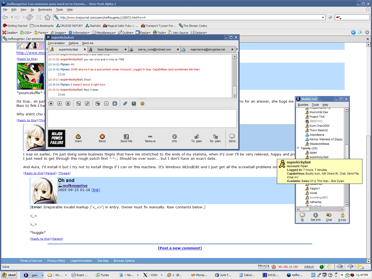
Task: Go to browser Home page
Action: [47, 17]
